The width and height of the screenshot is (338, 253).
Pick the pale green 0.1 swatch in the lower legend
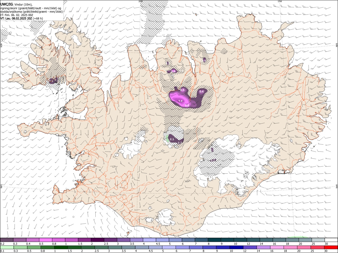pos(7,247)
